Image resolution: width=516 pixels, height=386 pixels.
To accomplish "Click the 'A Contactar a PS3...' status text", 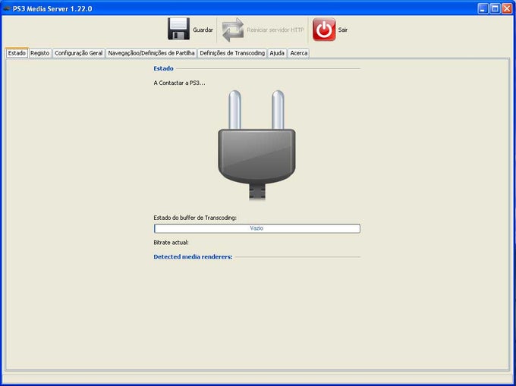I will pyautogui.click(x=179, y=83).
